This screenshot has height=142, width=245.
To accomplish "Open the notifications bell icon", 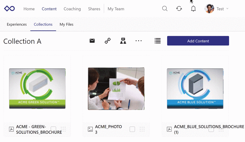I will [x=193, y=8].
